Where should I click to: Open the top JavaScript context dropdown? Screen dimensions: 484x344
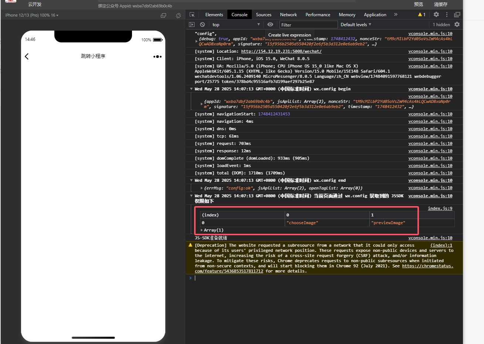(x=236, y=25)
